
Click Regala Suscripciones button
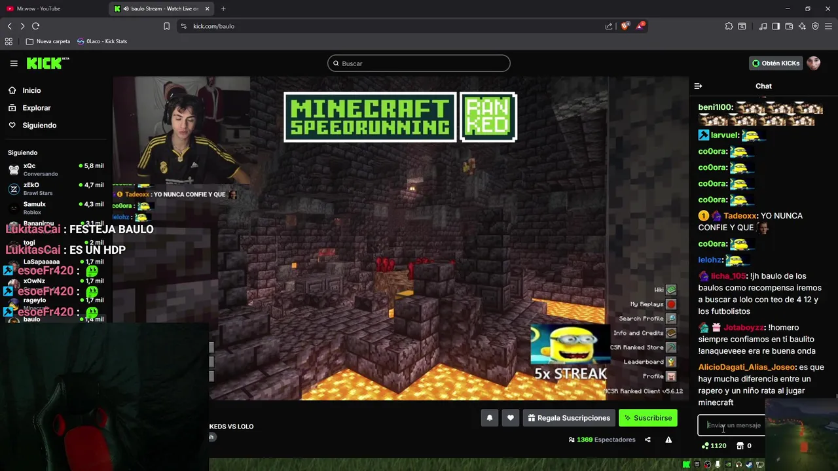click(568, 418)
